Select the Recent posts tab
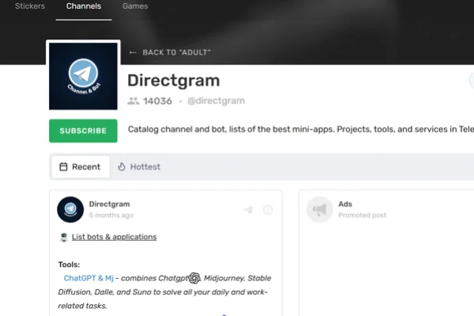Image resolution: width=474 pixels, height=316 pixels. point(81,167)
